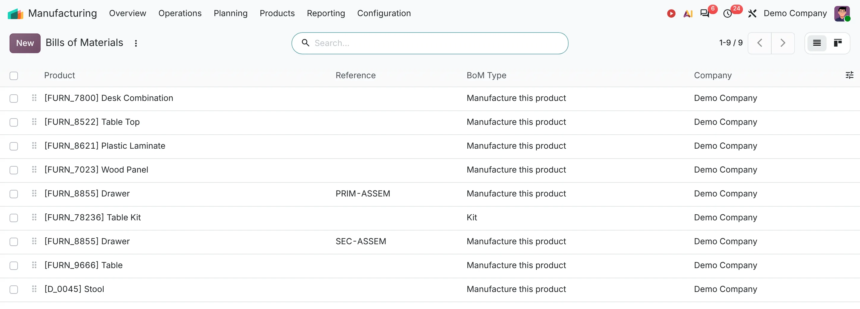Open the Operations menu

pyautogui.click(x=180, y=13)
